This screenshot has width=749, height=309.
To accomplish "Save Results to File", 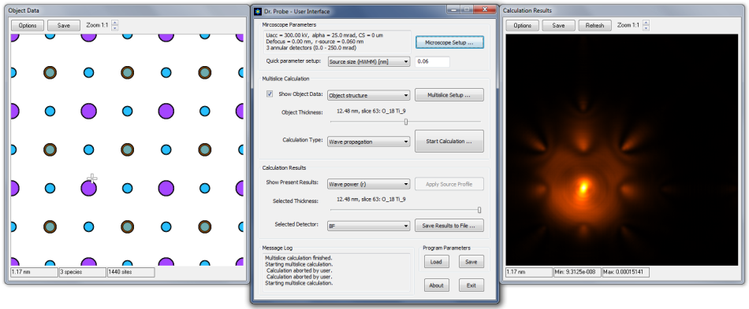I will click(x=449, y=226).
